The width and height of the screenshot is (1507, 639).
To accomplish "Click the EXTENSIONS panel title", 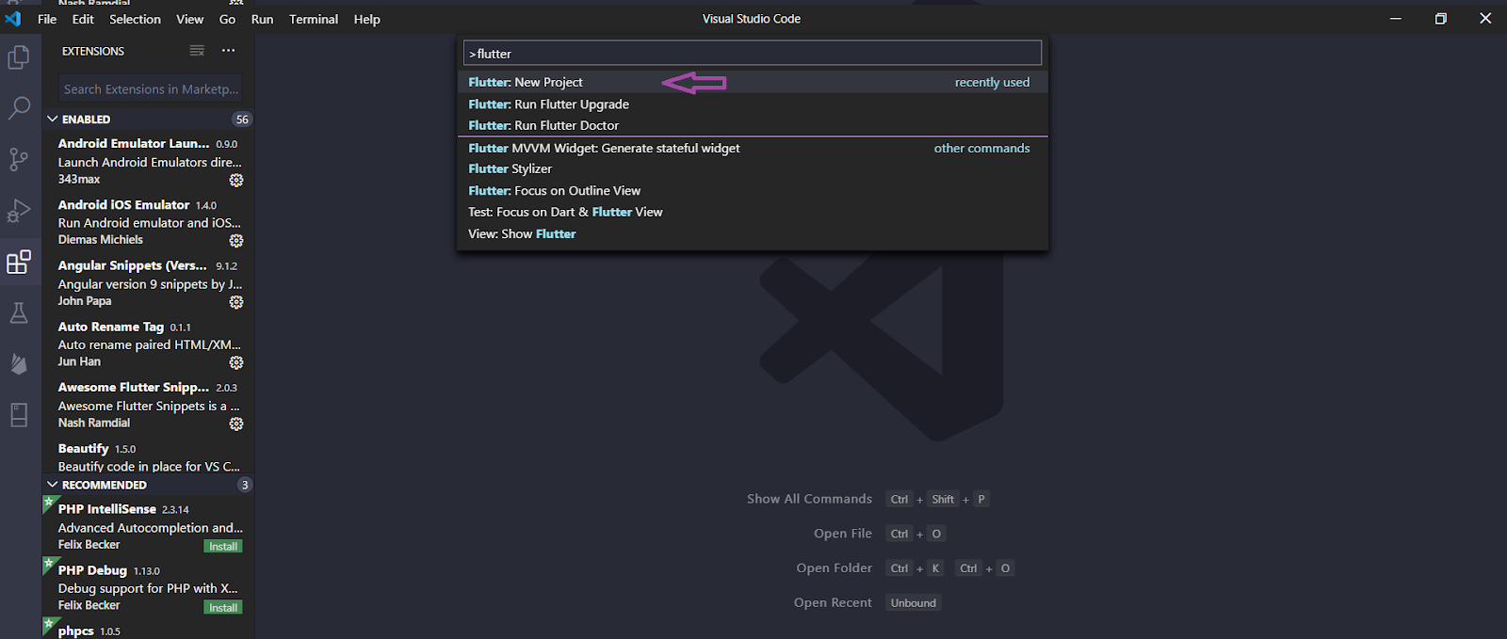I will tap(93, 51).
